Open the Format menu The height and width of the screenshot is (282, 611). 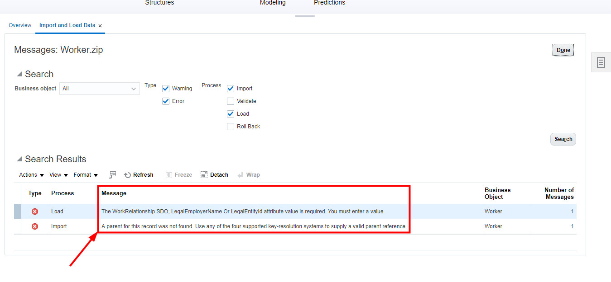pos(86,175)
